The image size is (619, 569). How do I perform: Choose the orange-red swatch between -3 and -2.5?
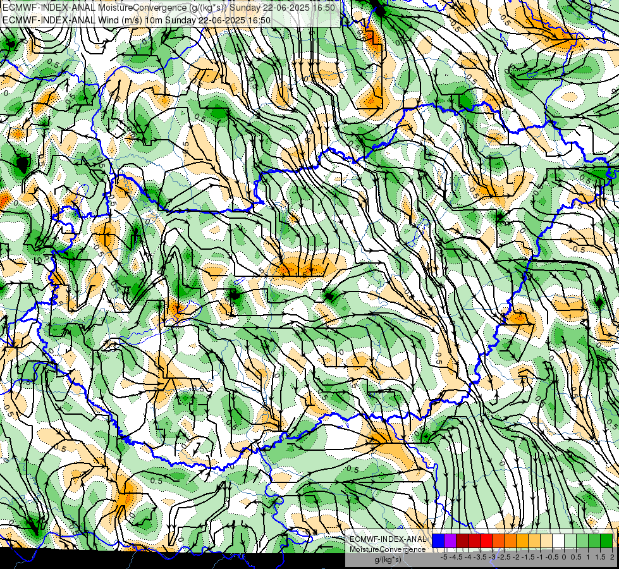(x=498, y=541)
